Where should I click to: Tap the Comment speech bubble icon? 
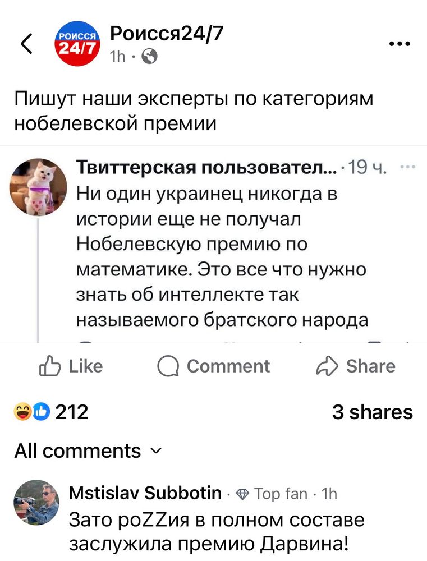tap(168, 367)
